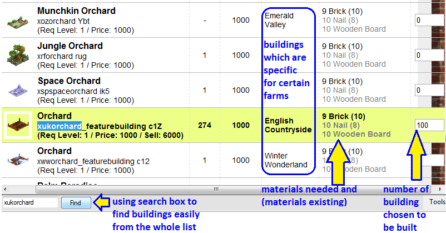Click the highlighted English Countryside Orchard icon
This screenshot has height=233, width=446.
18,125
